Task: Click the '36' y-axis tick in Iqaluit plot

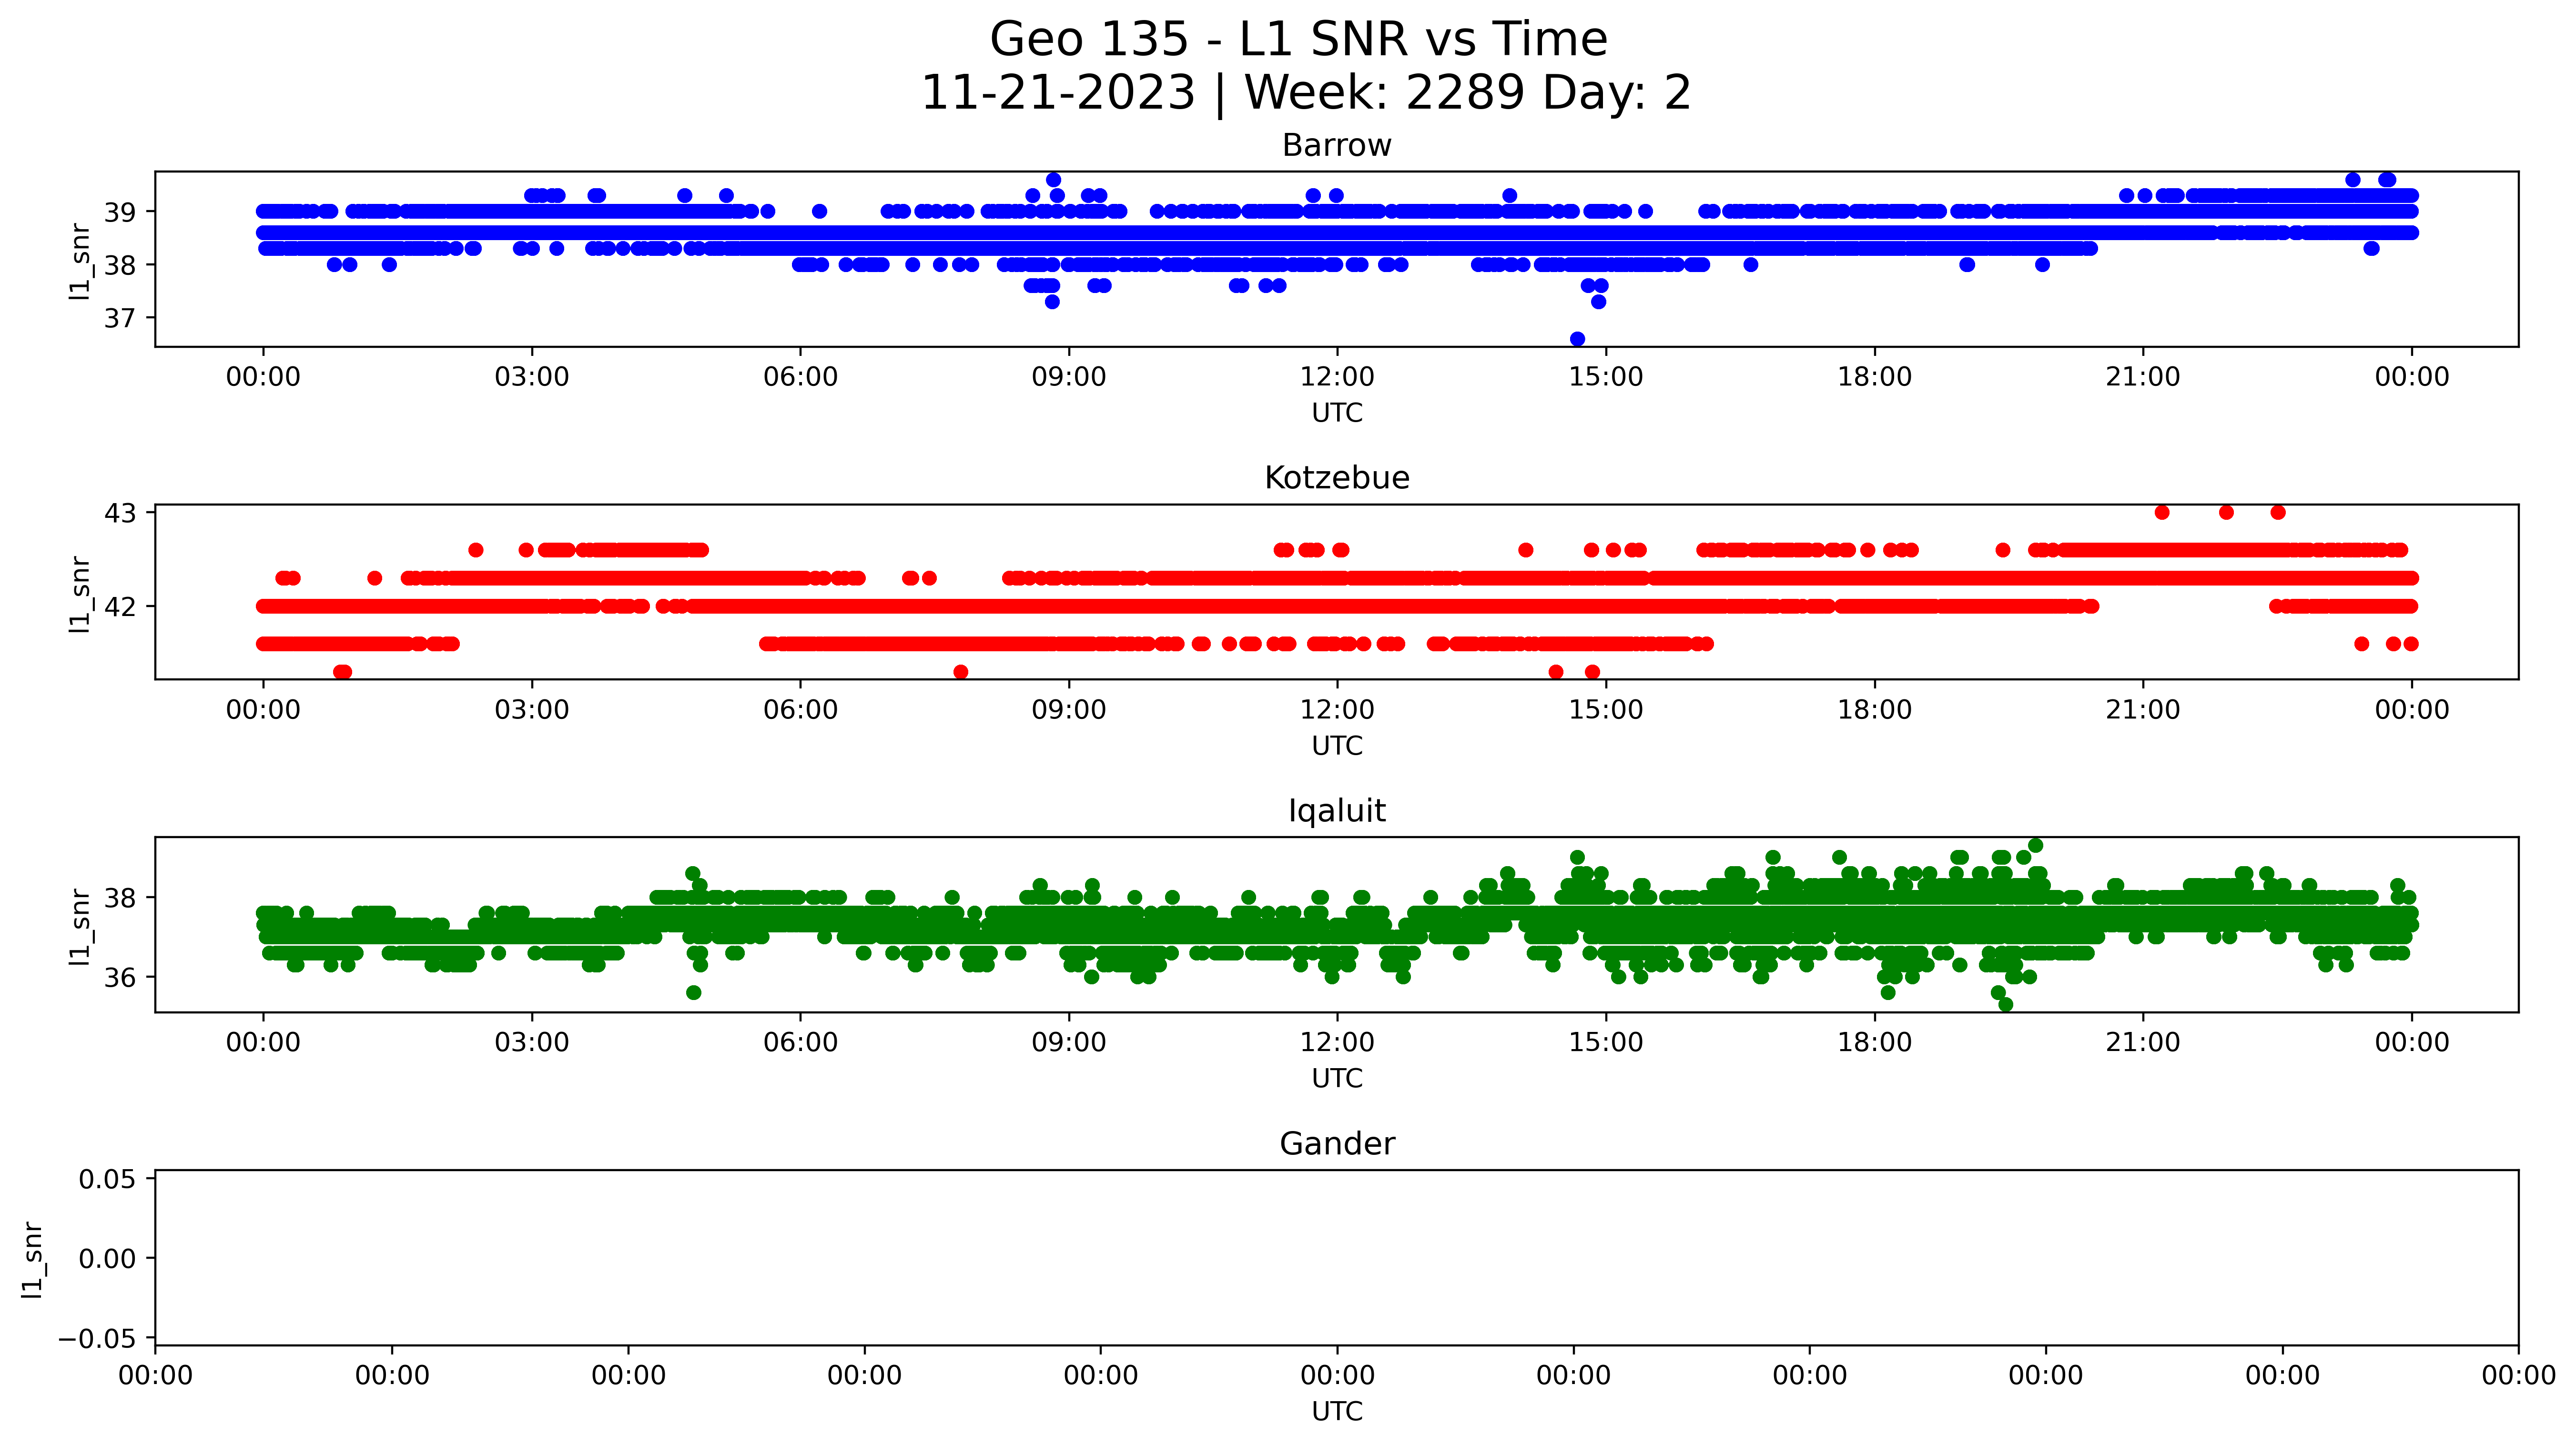Action: pyautogui.click(x=120, y=977)
